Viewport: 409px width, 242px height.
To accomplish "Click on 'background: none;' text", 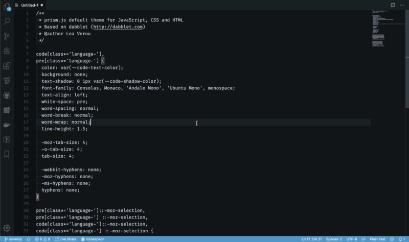I will point(64,74).
